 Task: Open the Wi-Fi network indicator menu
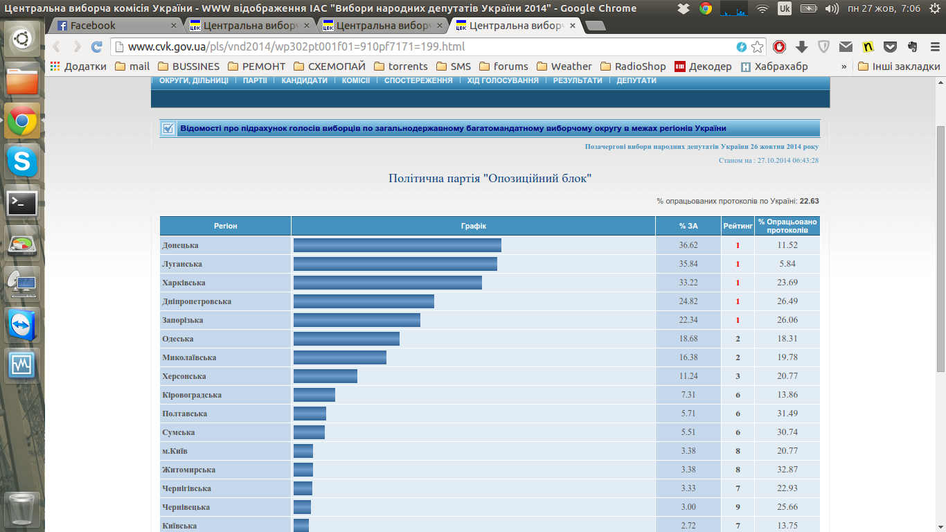(x=762, y=8)
